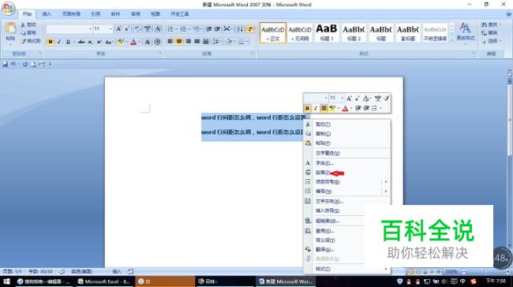This screenshot has height=287, width=513.
Task: Decrease indent in ribbon paragraph group
Action: click(x=208, y=29)
